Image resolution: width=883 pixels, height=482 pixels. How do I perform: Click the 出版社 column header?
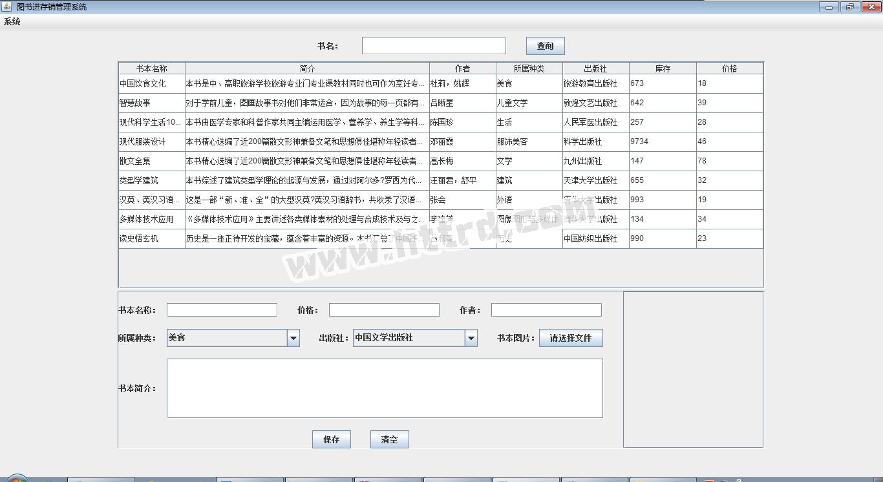pyautogui.click(x=596, y=68)
